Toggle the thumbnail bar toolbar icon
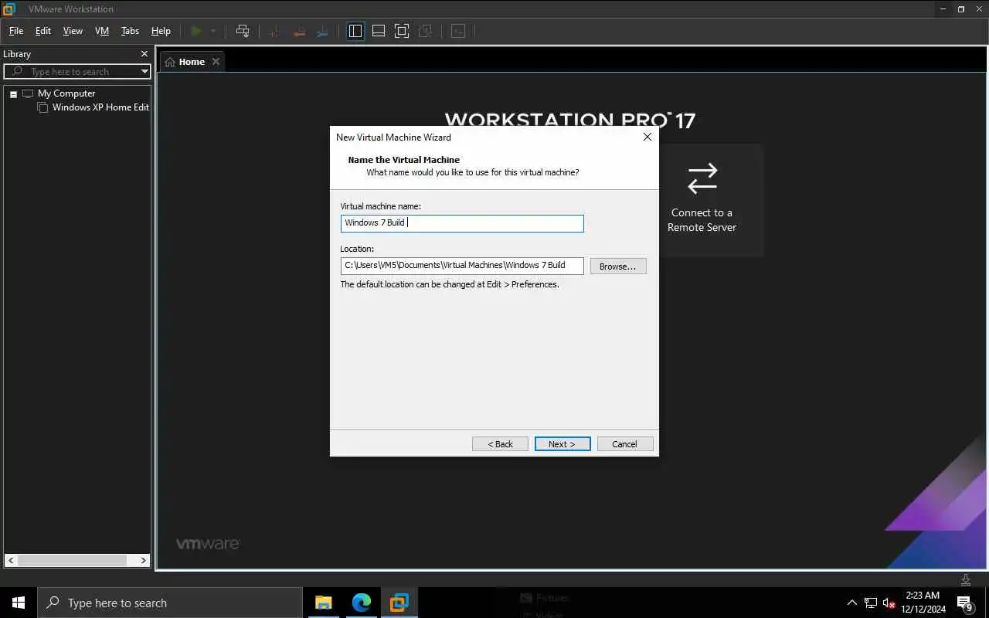989x618 pixels. pos(379,31)
